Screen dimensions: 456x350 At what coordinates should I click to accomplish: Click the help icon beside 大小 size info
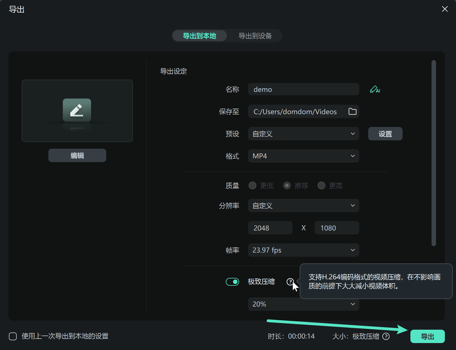386,336
